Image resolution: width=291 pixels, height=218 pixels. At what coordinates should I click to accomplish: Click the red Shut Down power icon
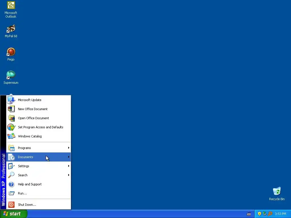pos(11,204)
